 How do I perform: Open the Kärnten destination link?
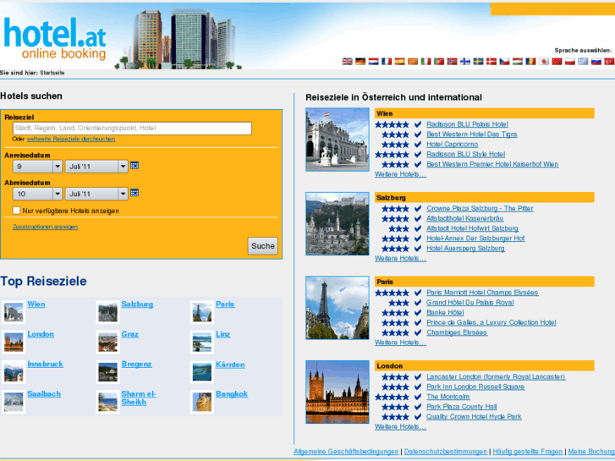(x=230, y=365)
